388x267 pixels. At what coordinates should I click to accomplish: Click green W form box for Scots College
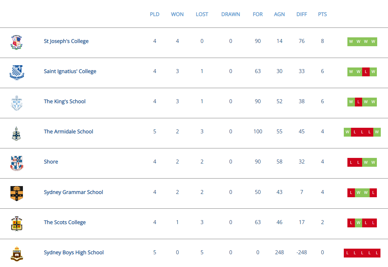[x=359, y=223]
